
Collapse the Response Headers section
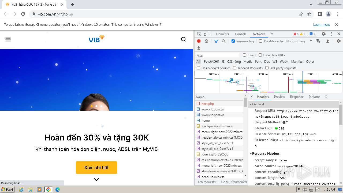(251, 154)
